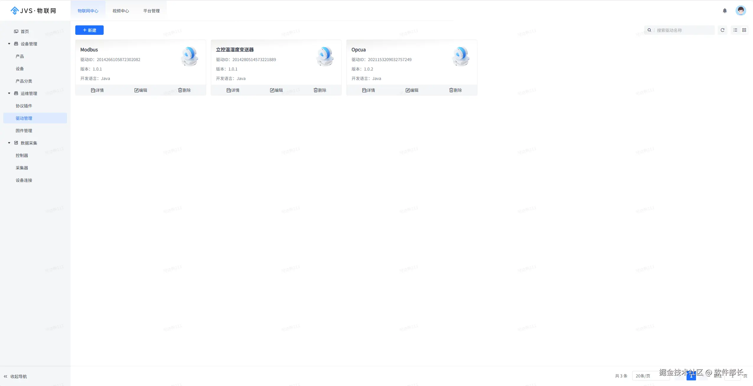Open details of 立控温湿度变送器 driver
The height and width of the screenshot is (386, 753).
click(233, 90)
